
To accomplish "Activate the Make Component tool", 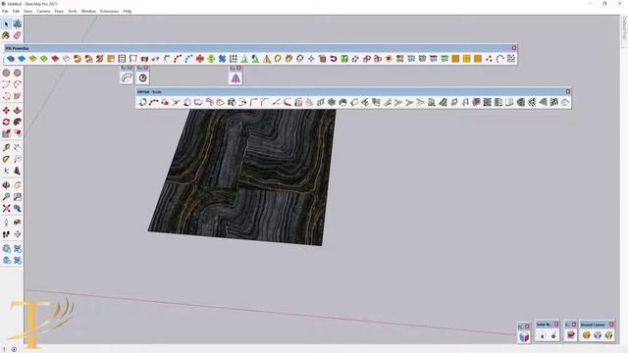I will 18,24.
